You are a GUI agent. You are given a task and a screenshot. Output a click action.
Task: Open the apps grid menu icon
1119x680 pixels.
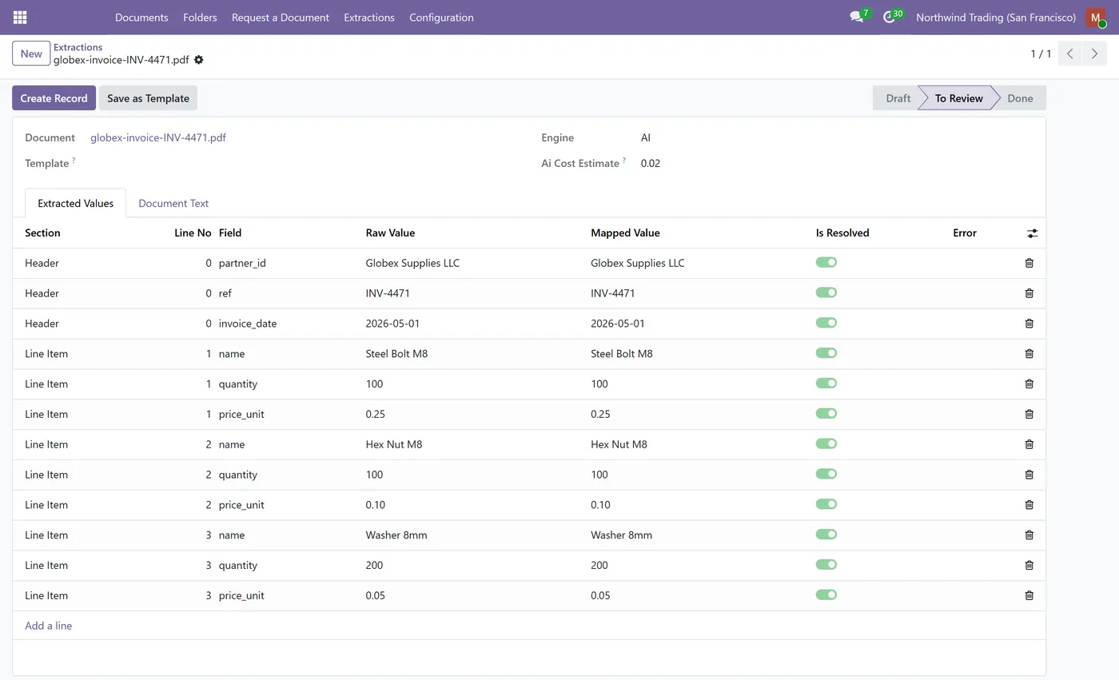[x=20, y=17]
